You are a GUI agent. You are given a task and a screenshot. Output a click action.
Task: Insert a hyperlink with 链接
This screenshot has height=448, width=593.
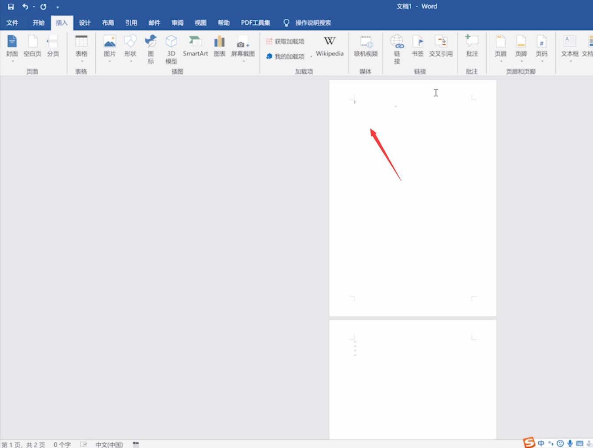397,49
